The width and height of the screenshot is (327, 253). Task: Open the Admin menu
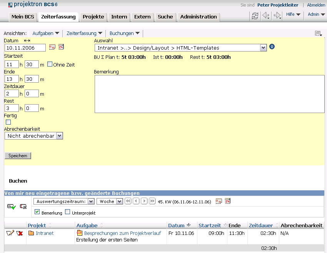point(316,14)
